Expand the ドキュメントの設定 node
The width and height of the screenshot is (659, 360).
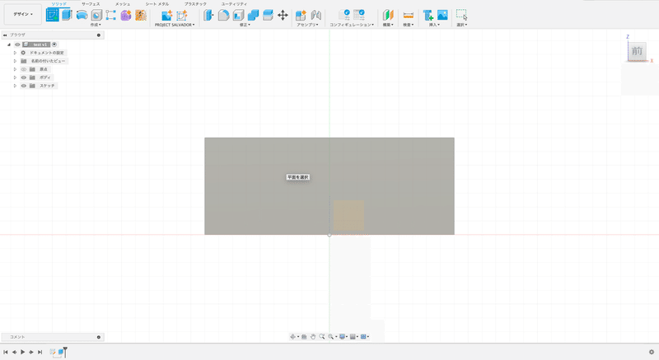(x=15, y=53)
